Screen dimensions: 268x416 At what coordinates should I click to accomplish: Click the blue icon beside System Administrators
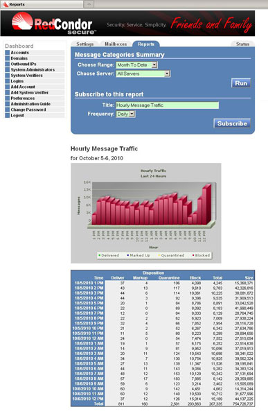tap(8, 70)
